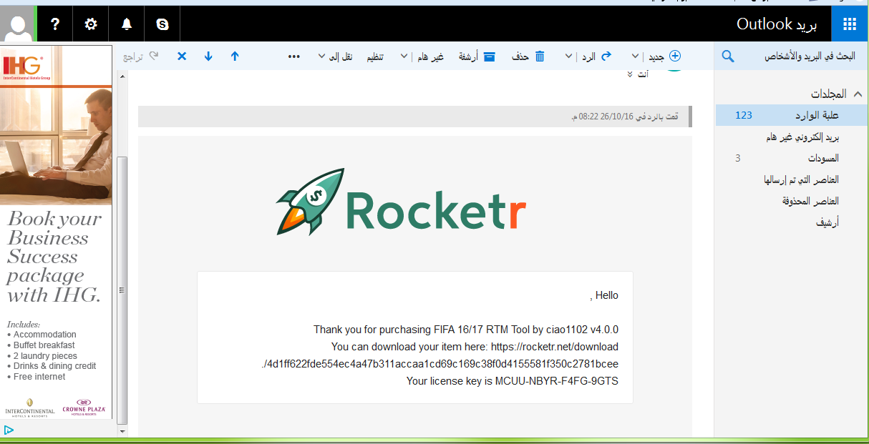Click the Skype icon in header
Viewport: 869px width, 444px height.
tap(162, 24)
